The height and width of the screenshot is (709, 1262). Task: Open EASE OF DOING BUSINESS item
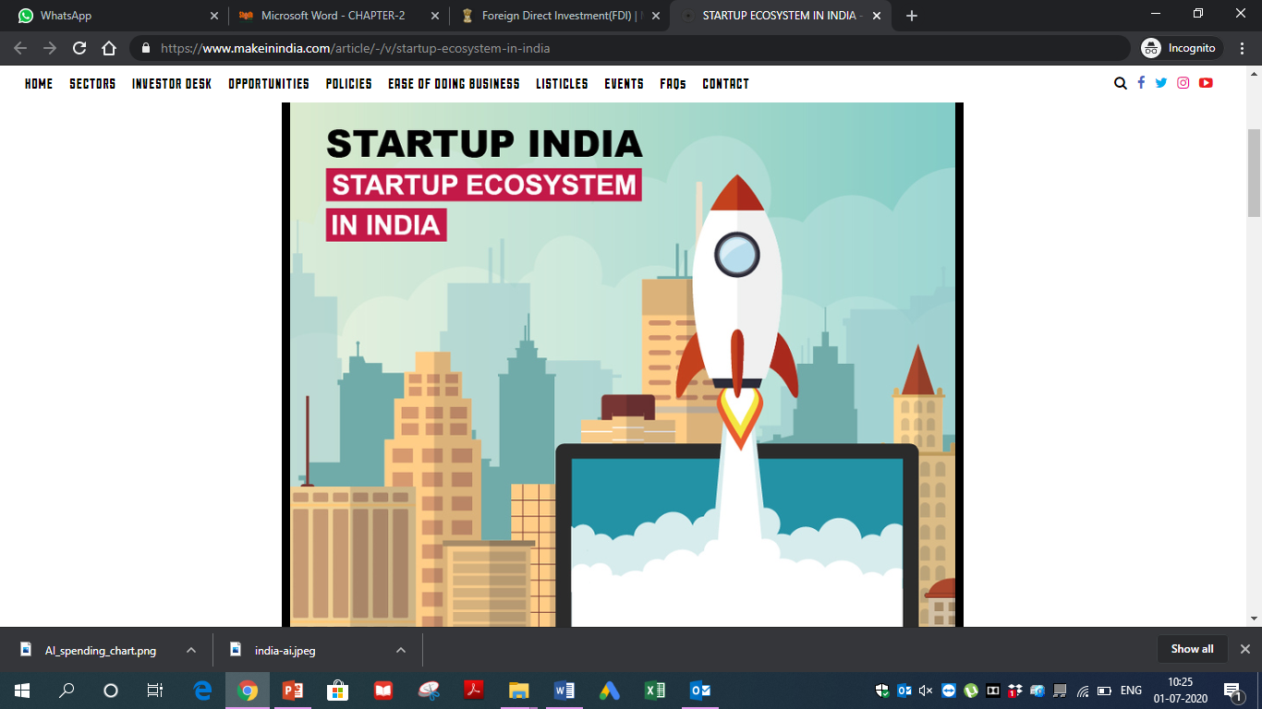454,83
